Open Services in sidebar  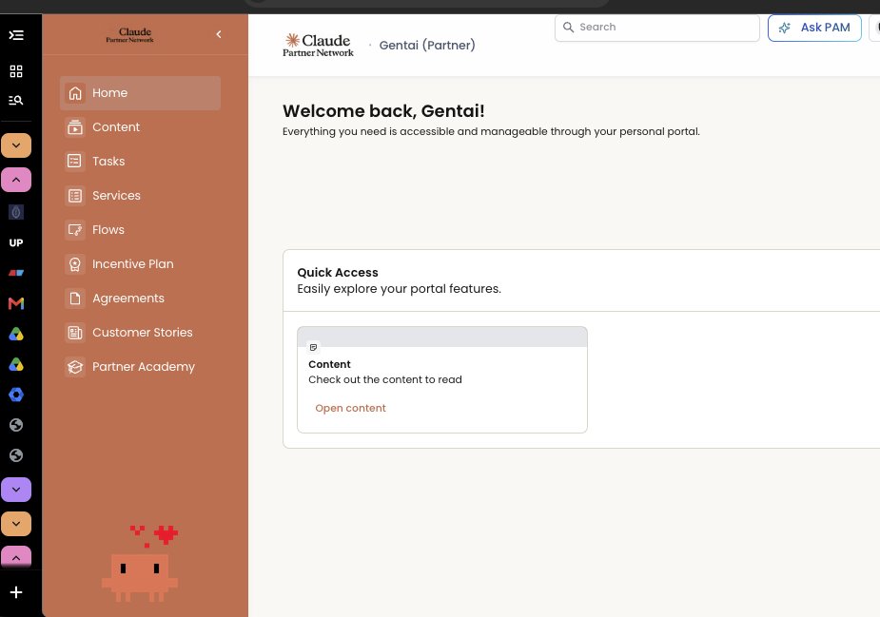[140, 196]
